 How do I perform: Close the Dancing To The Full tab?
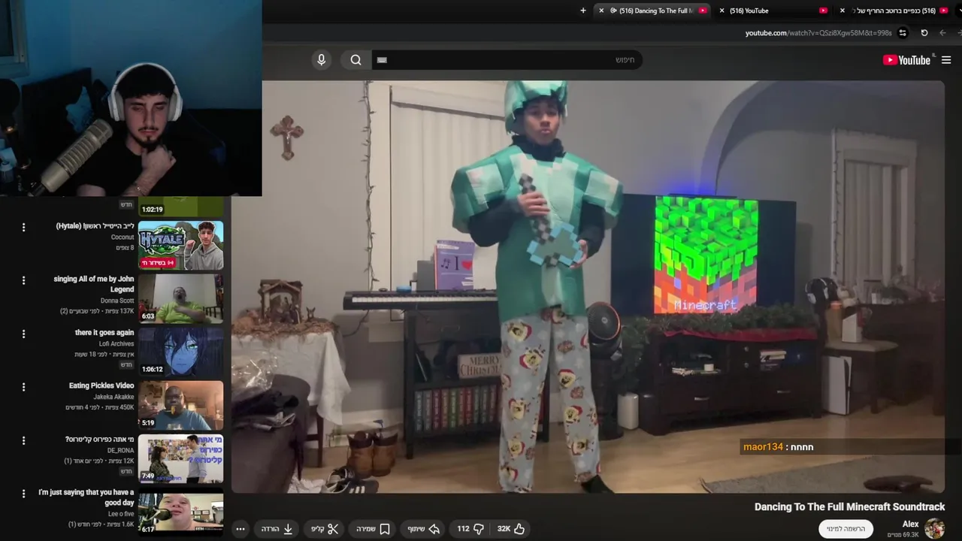pyautogui.click(x=601, y=11)
